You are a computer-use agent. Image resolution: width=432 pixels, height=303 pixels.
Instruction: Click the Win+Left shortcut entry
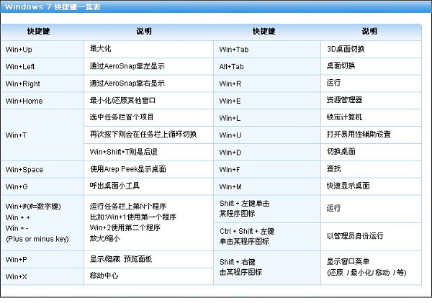(x=21, y=66)
